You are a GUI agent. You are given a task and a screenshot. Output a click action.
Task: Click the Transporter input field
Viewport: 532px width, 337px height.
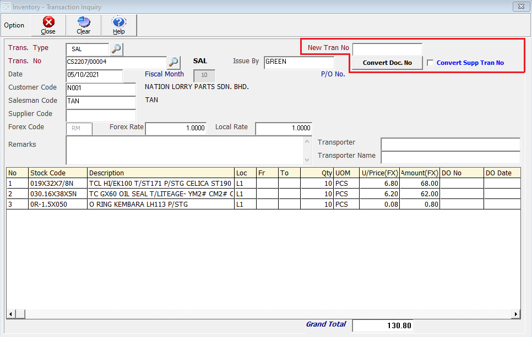pos(450,144)
